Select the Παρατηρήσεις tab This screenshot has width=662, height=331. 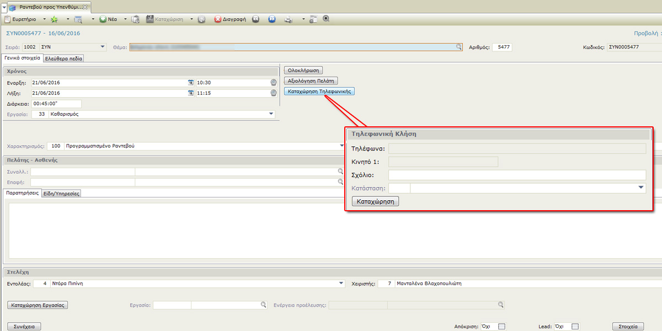(23, 193)
